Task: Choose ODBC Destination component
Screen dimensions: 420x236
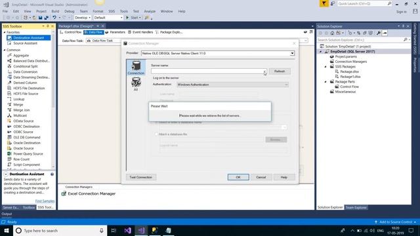Action: pos(26,127)
